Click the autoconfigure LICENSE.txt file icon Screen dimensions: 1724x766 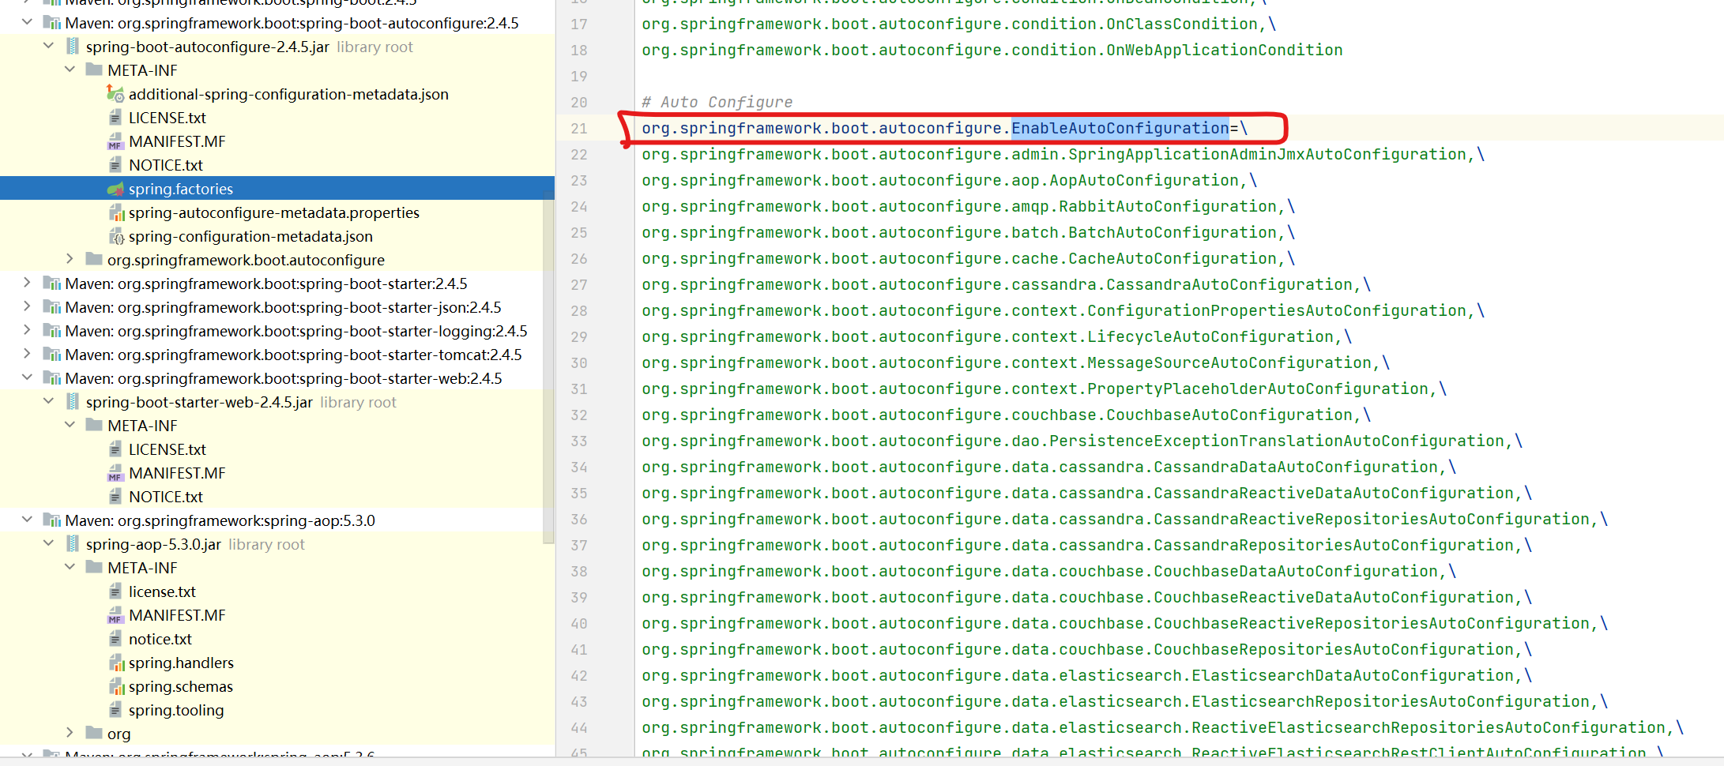point(115,118)
